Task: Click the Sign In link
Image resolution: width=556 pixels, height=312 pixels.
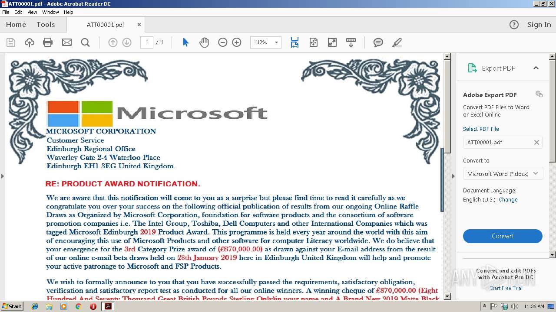Action: tap(539, 25)
